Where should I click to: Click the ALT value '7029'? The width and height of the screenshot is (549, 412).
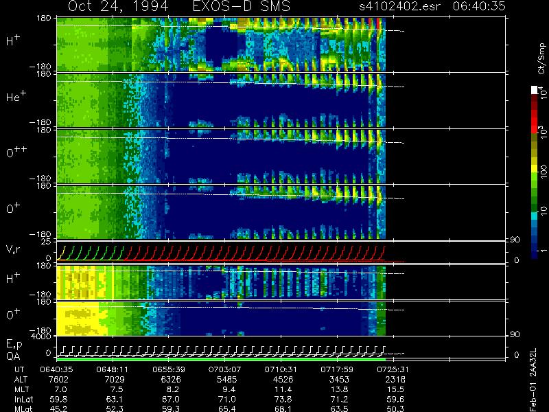coord(115,380)
